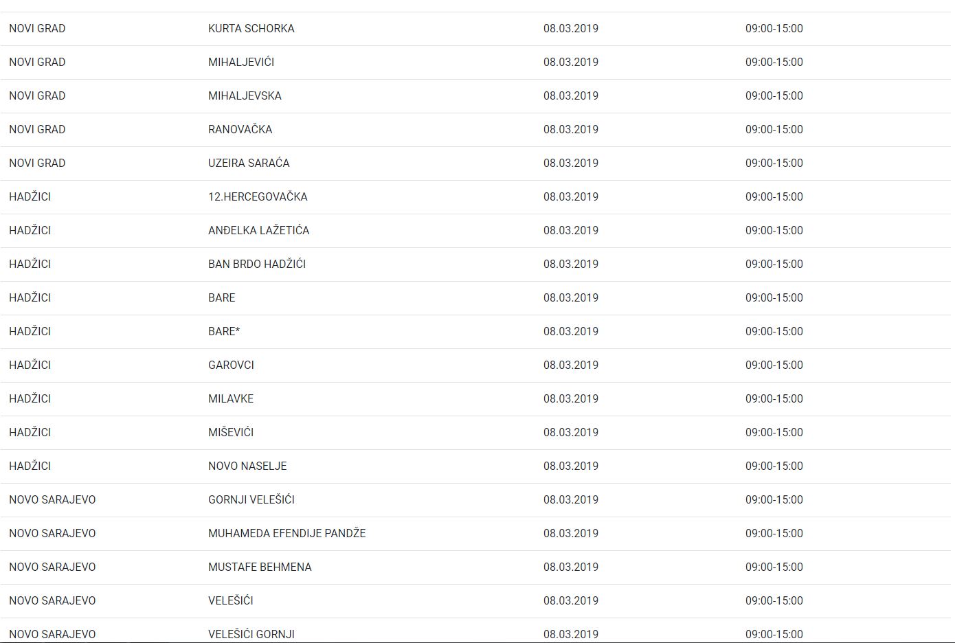Image resolution: width=955 pixels, height=643 pixels.
Task: Select the RANOVAČKA row street cell
Action: click(x=240, y=130)
